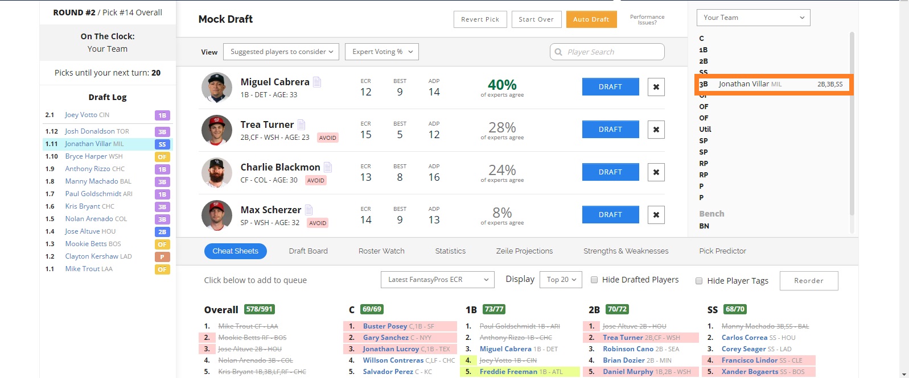Click the P badge beside Clayton Kershaw
The height and width of the screenshot is (378, 909).
[162, 257]
